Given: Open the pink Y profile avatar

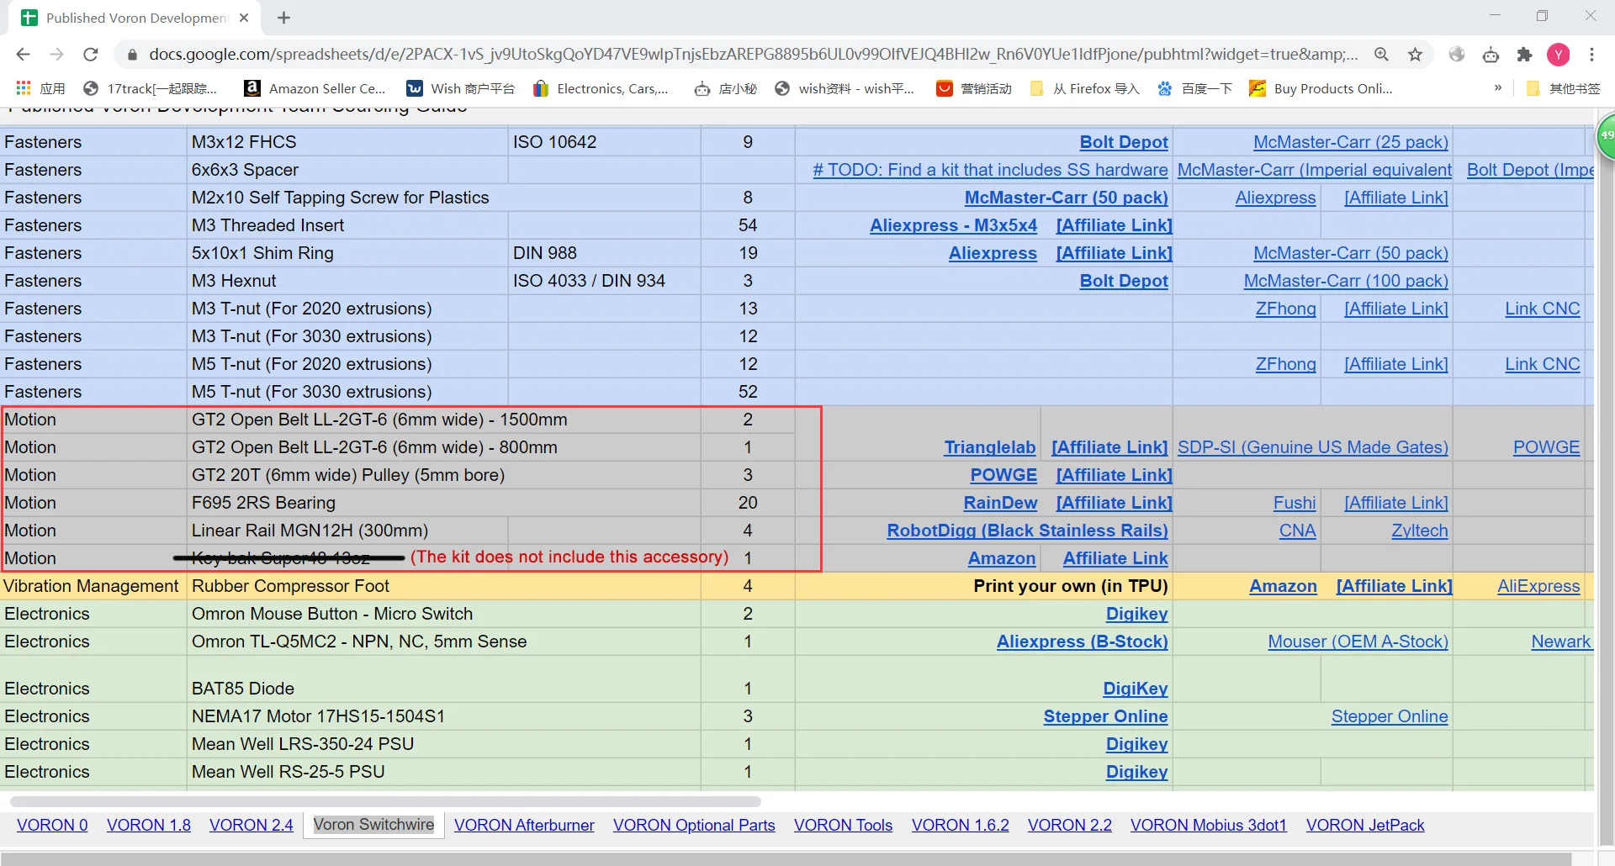Looking at the screenshot, I should 1558,55.
